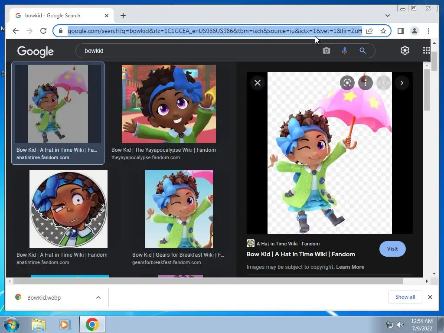The height and width of the screenshot is (333, 444).
Task: Click the horizontal scrollbar right arrow
Action: (427, 281)
